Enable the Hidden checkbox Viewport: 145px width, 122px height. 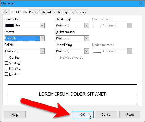[6, 74]
